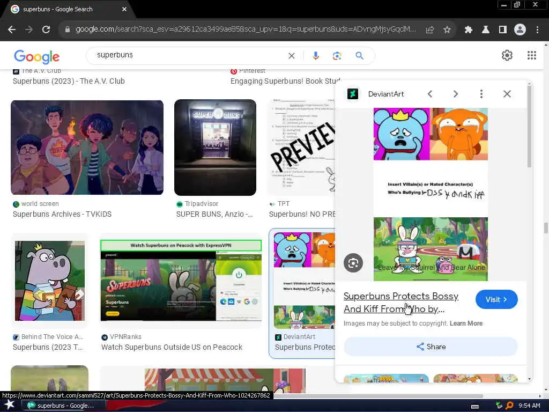
Task: Open Superbuns Archives - TVKIDS caption
Action: click(62, 214)
